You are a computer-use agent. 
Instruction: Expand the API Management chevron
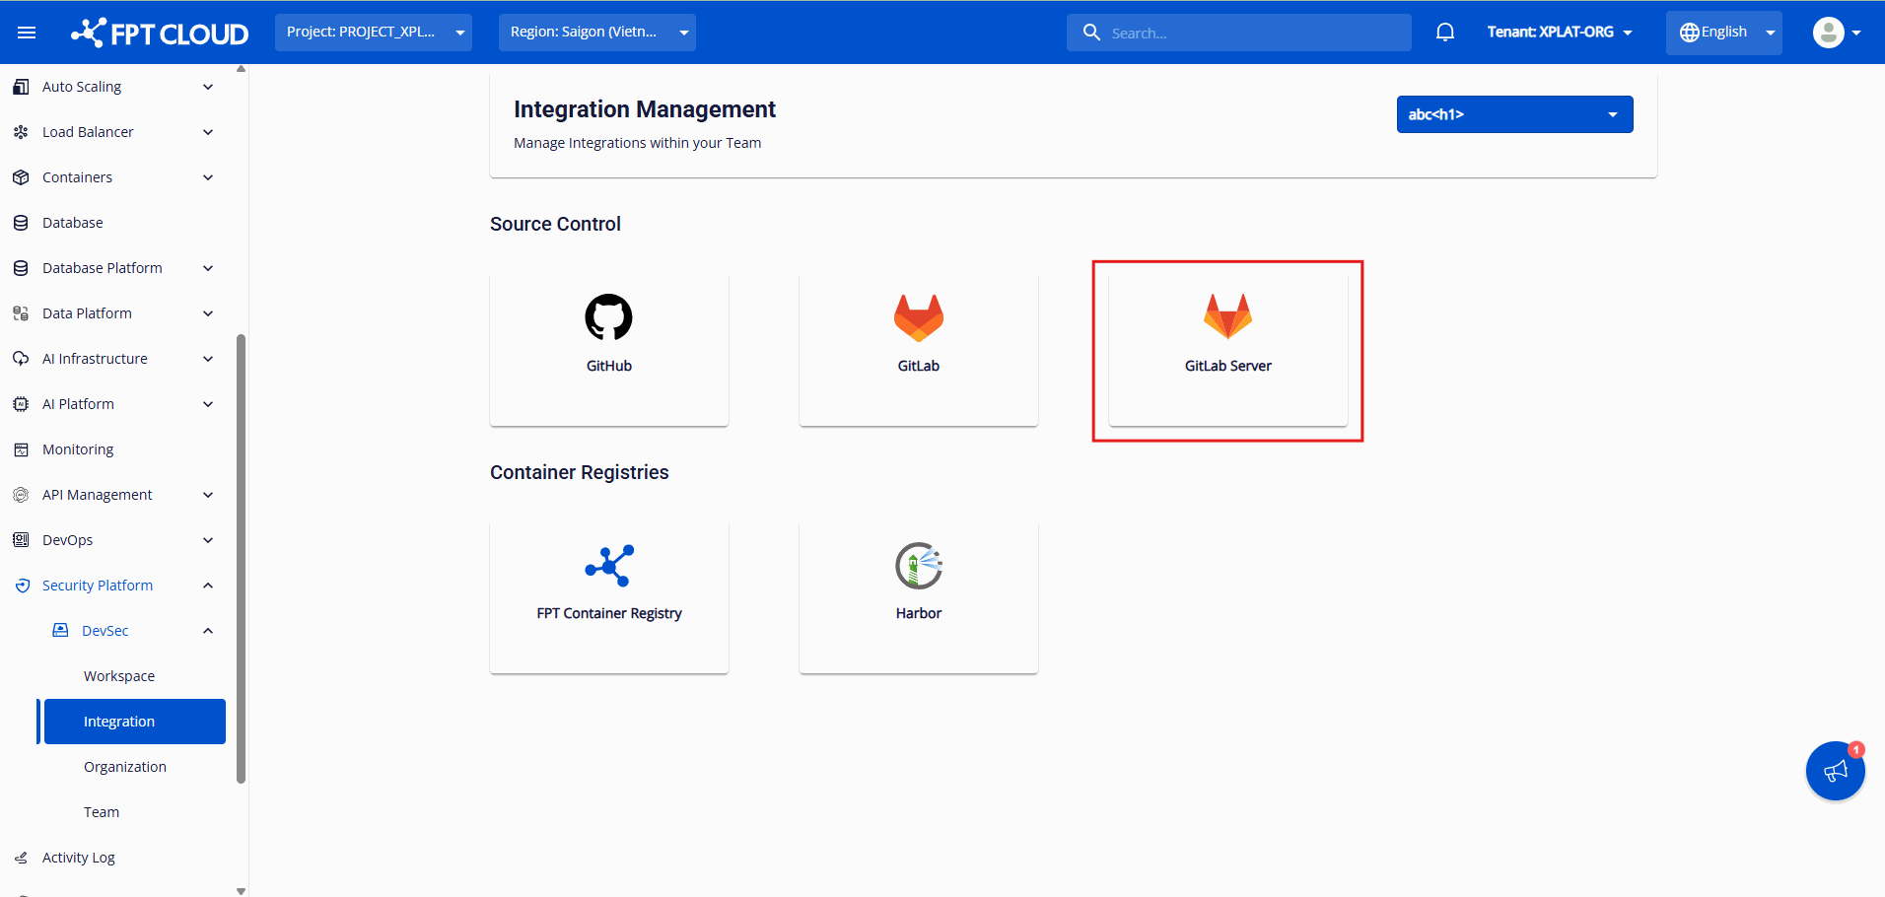208,495
